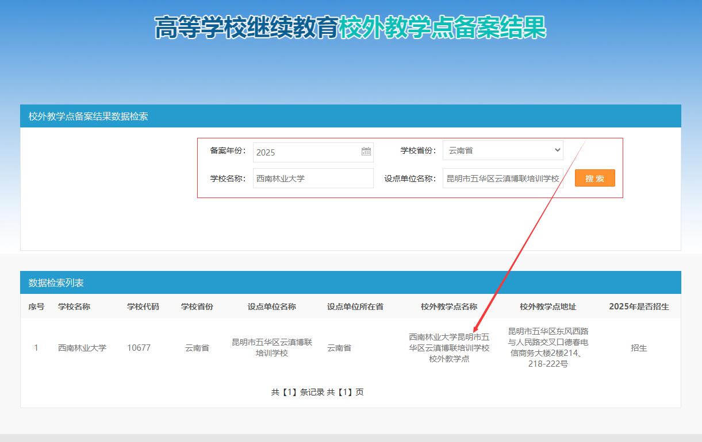Select the 昆明市五华区云滇博联培训学校 unit cell
Screen dimensions: 702x442
tap(272, 347)
